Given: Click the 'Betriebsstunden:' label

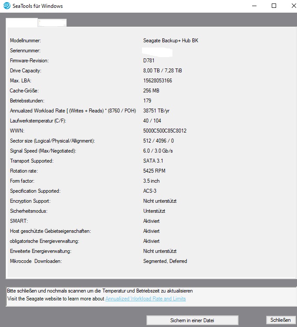Looking at the screenshot, I should pos(27,101).
